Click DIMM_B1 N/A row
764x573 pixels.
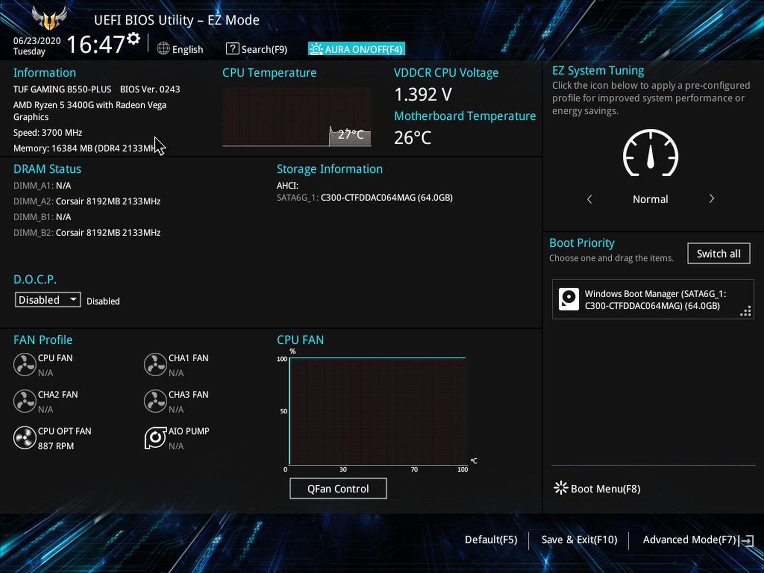42,217
